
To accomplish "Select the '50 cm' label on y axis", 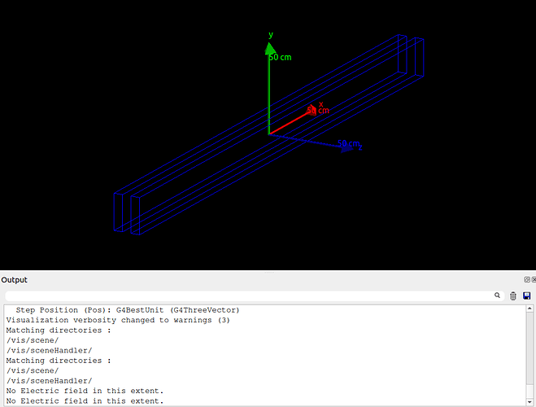I will tap(281, 58).
